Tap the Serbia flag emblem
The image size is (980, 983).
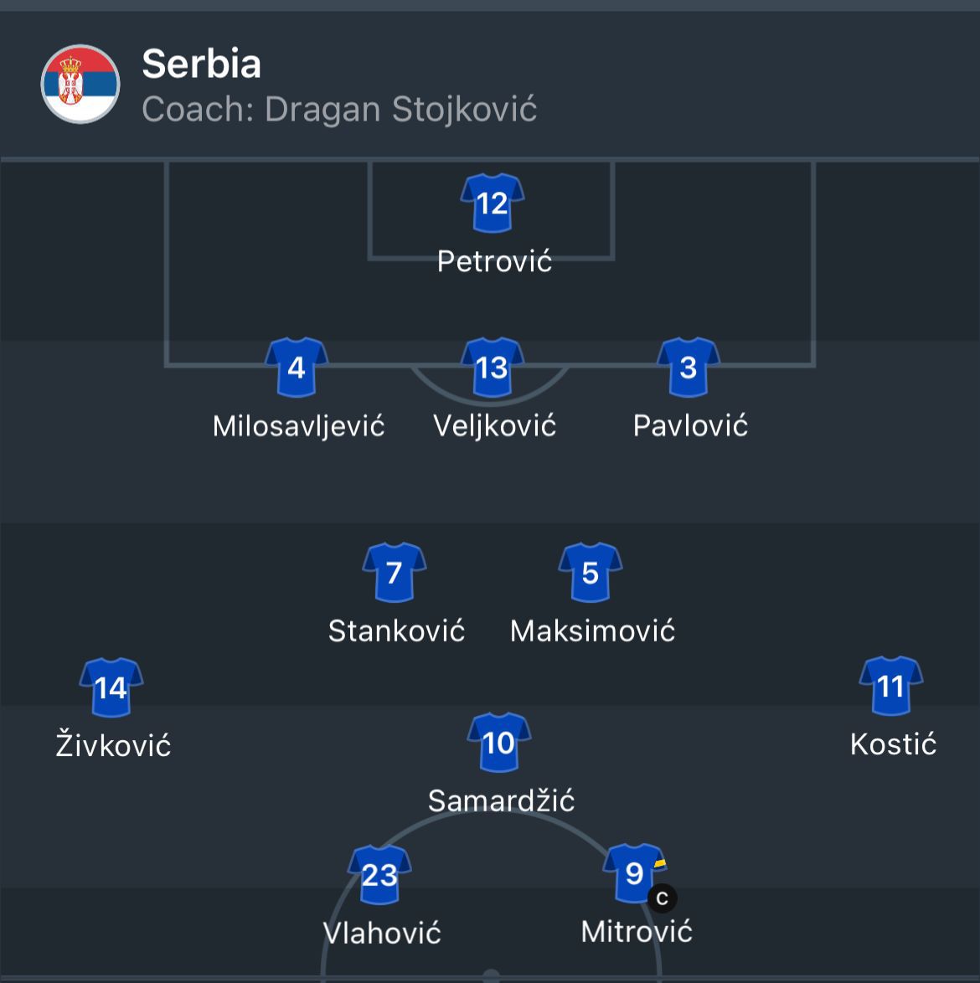(x=80, y=85)
